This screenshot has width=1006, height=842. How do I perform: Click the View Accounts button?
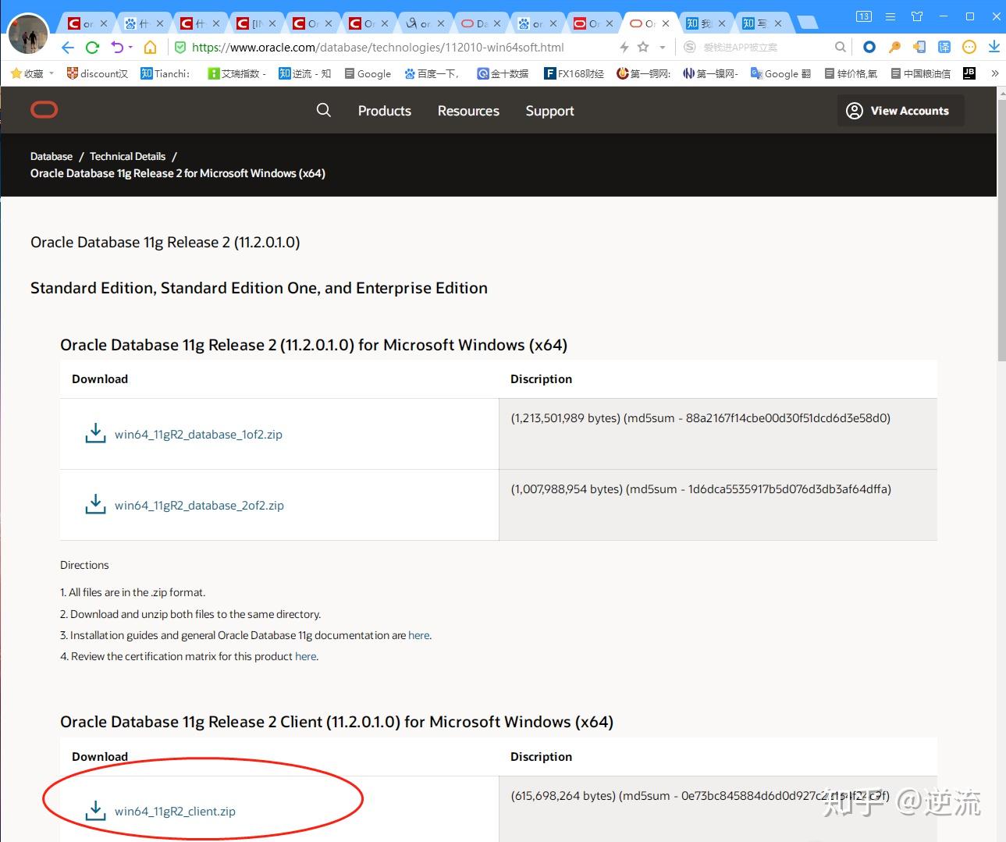(901, 111)
